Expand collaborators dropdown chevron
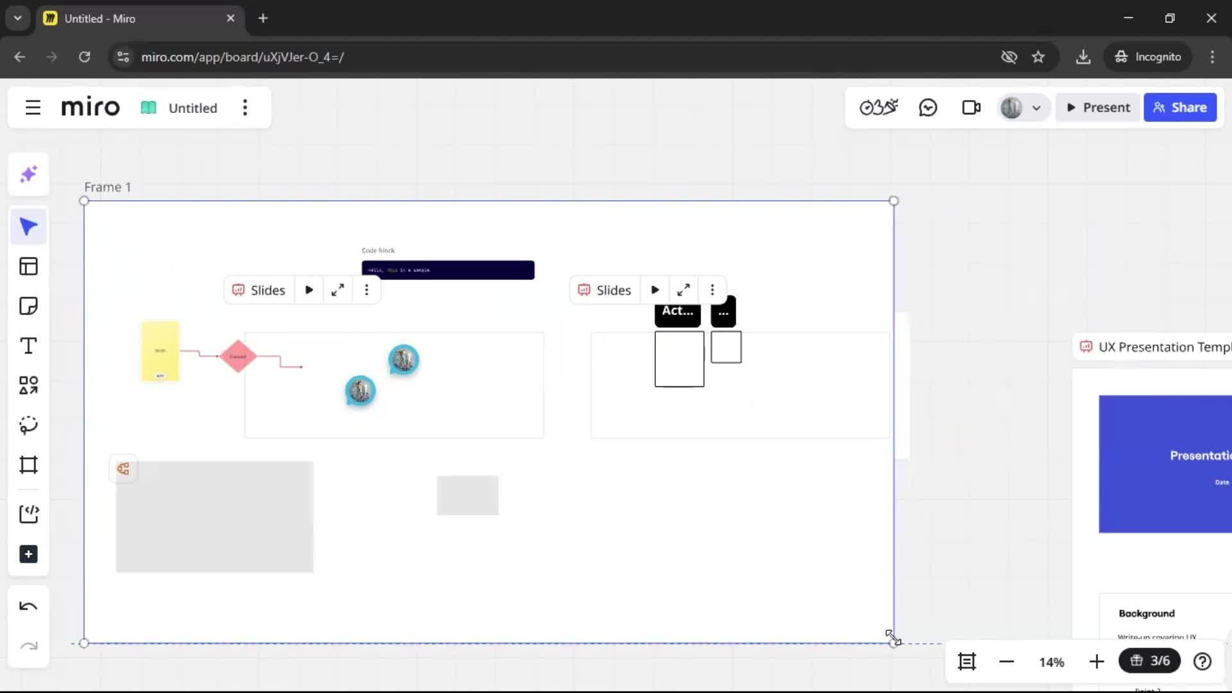 click(1036, 108)
